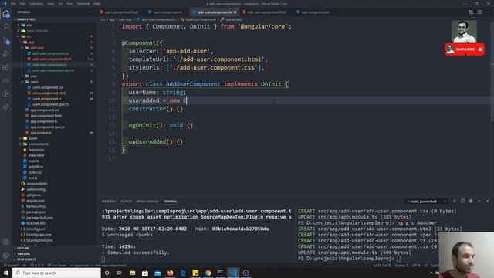Kill terminal with trash icon
494x278 pixels.
coord(471,201)
